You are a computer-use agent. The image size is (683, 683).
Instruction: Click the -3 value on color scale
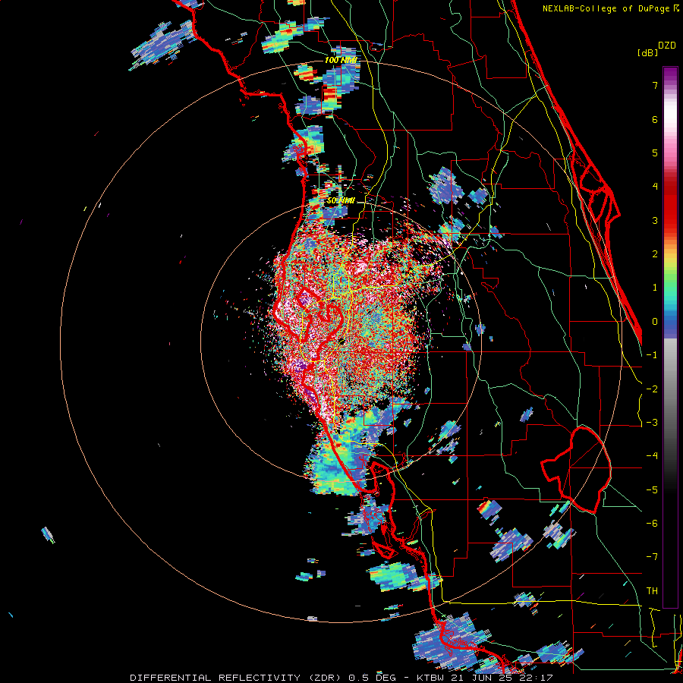coord(652,423)
